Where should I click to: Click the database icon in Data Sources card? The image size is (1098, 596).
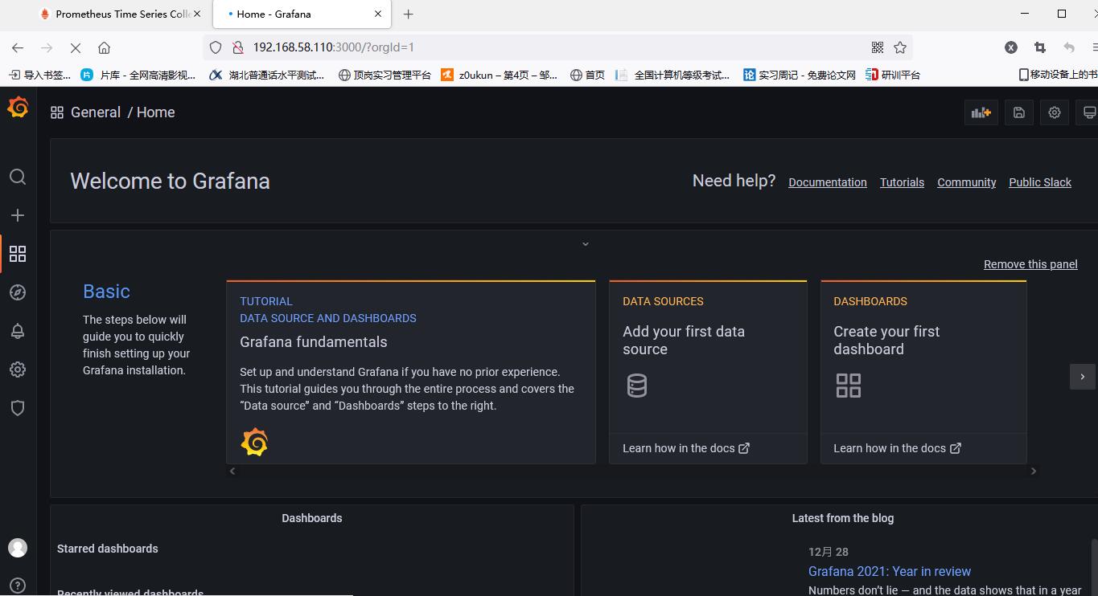tap(637, 386)
